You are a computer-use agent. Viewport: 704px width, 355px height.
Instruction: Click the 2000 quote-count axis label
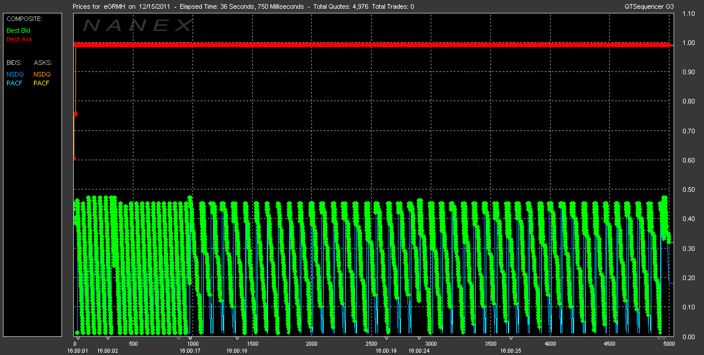click(x=312, y=344)
